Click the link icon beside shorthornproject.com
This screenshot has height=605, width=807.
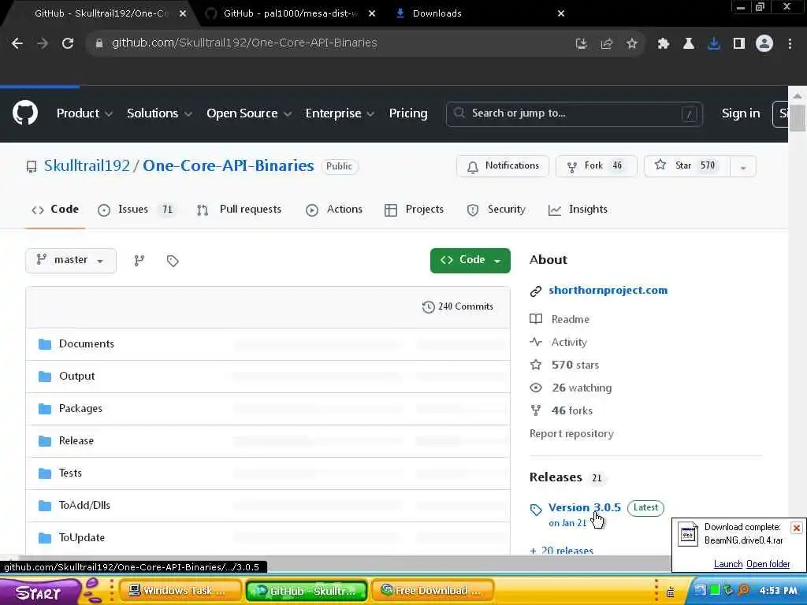click(x=536, y=291)
